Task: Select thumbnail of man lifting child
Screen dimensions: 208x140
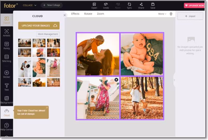Action: point(25,67)
